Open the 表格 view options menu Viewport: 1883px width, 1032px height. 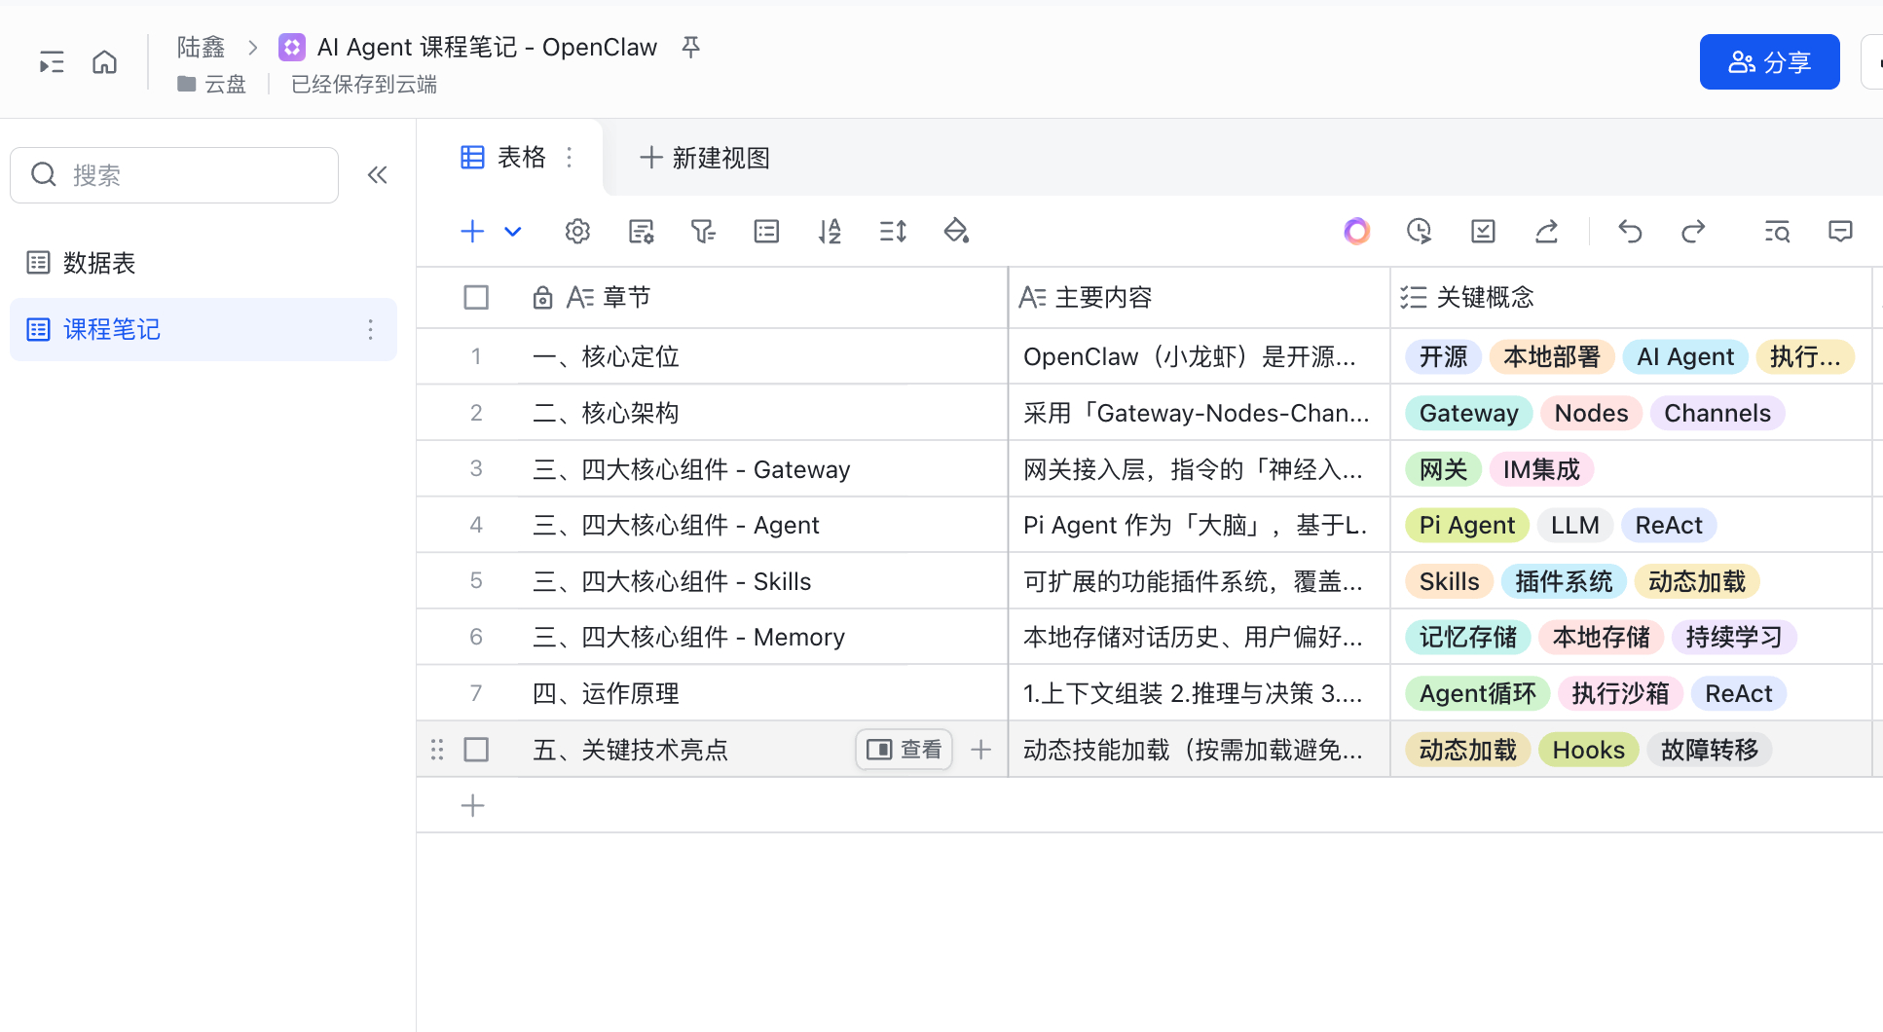570,157
